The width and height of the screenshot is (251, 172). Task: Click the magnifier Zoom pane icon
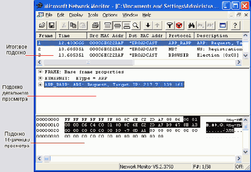pyautogui.click(x=136, y=25)
